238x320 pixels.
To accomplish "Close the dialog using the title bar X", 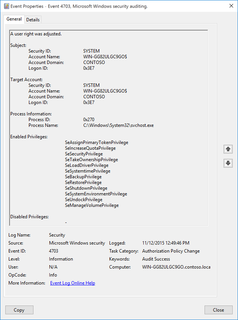I will click(x=231, y=6).
